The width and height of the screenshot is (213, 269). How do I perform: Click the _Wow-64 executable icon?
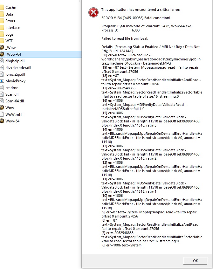coord(2,54)
